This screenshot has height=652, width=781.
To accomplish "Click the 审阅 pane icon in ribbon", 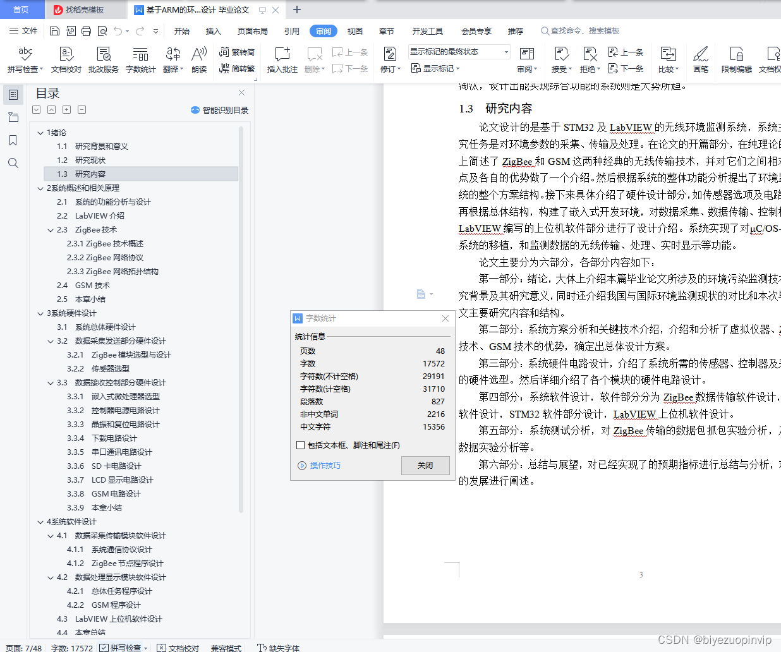I will click(527, 60).
